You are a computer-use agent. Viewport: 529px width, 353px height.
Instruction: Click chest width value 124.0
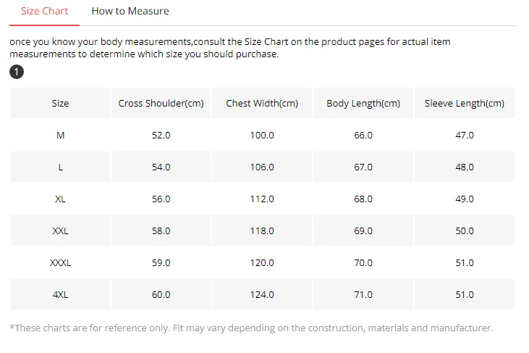point(262,294)
